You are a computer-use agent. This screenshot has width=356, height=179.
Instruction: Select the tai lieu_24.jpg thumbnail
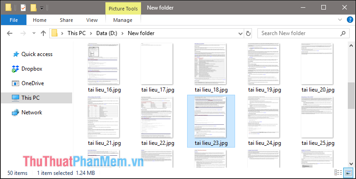[x=264, y=117]
